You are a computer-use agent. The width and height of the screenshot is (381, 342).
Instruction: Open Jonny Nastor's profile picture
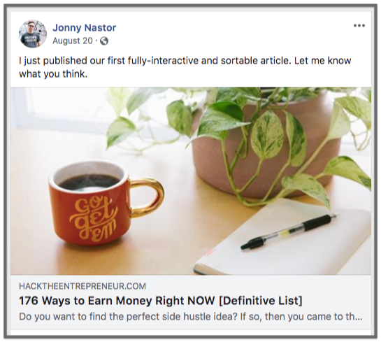[33, 34]
